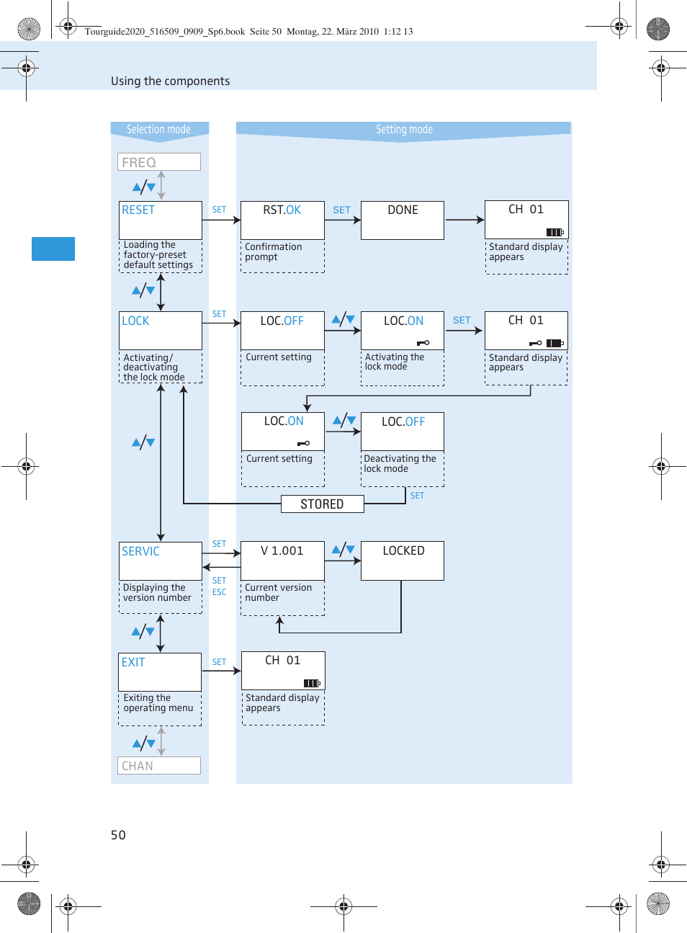The image size is (687, 933).
Task: Click the 'Using the components' heading
Action: (171, 81)
